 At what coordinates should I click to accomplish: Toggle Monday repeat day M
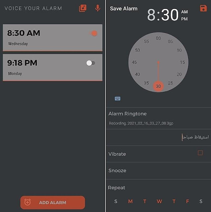click(x=130, y=201)
